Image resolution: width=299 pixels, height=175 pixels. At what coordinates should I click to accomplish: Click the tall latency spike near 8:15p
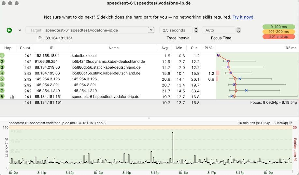173,148
